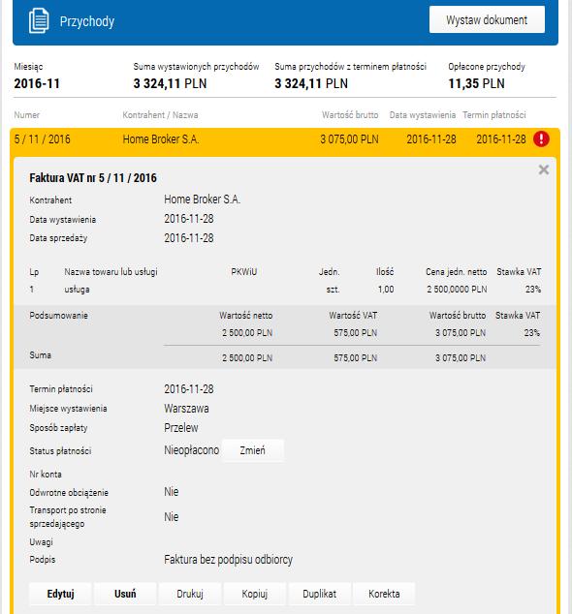572x614 pixels.
Task: Click the Edytuj button
Action: [x=60, y=594]
